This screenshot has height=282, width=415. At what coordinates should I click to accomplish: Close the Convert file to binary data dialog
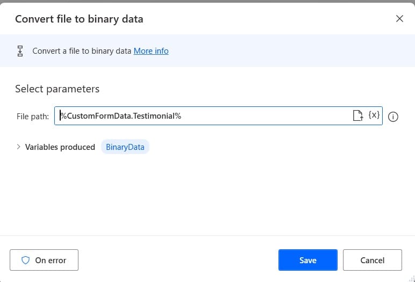click(x=399, y=18)
